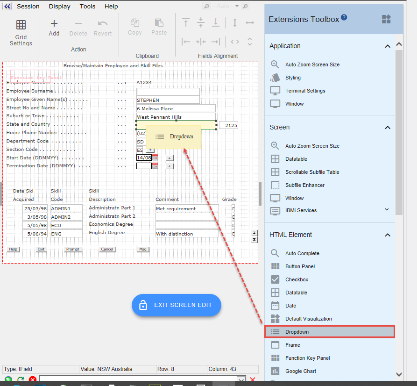Select the Function Key Panel element
This screenshot has height=386, width=417.
307,358
